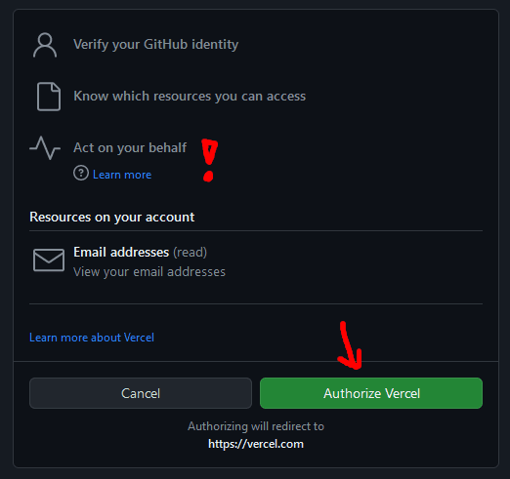Open Learn more about Vercel link
Screen dimensions: 510x479
(x=92, y=338)
